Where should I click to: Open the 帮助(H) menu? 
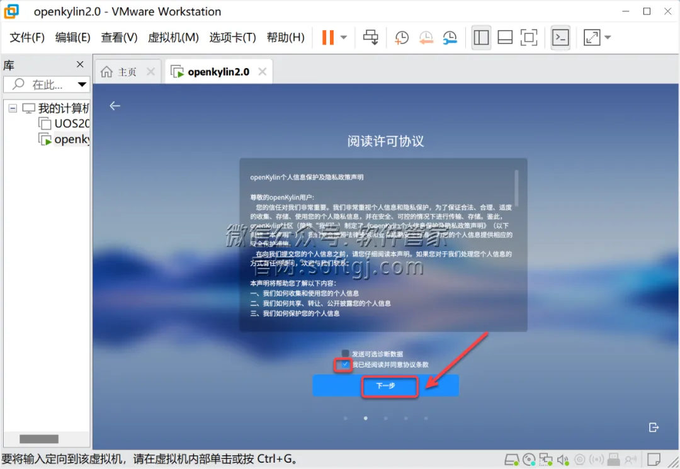pos(285,38)
